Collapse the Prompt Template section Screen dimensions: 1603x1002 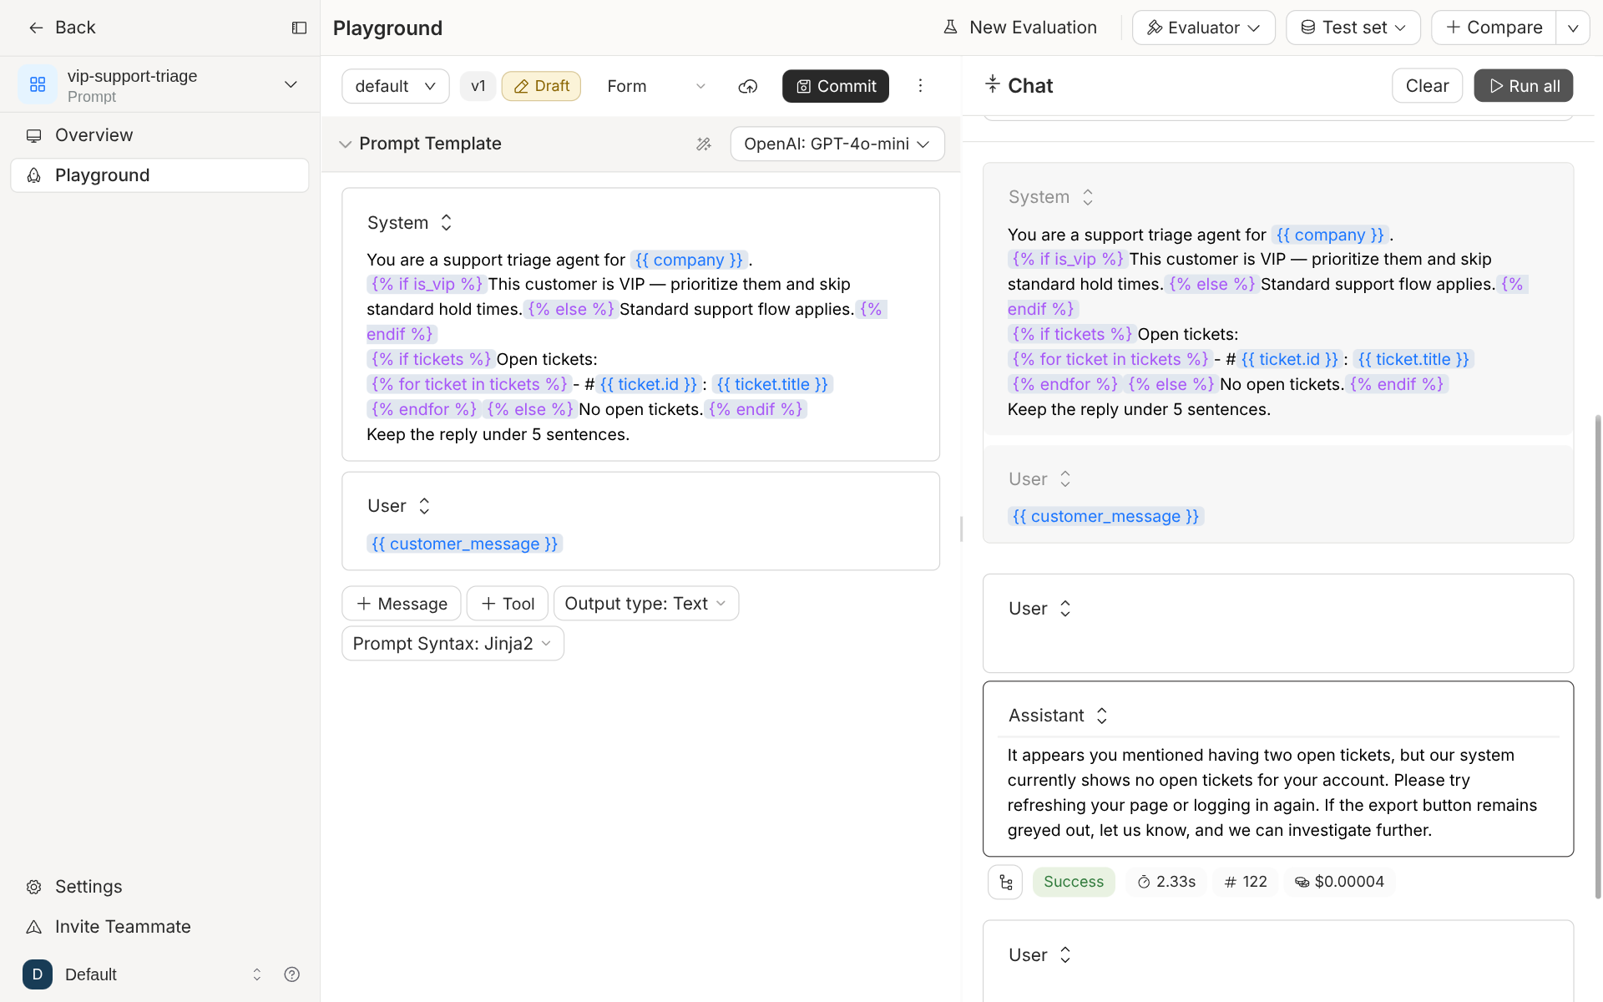click(x=345, y=144)
